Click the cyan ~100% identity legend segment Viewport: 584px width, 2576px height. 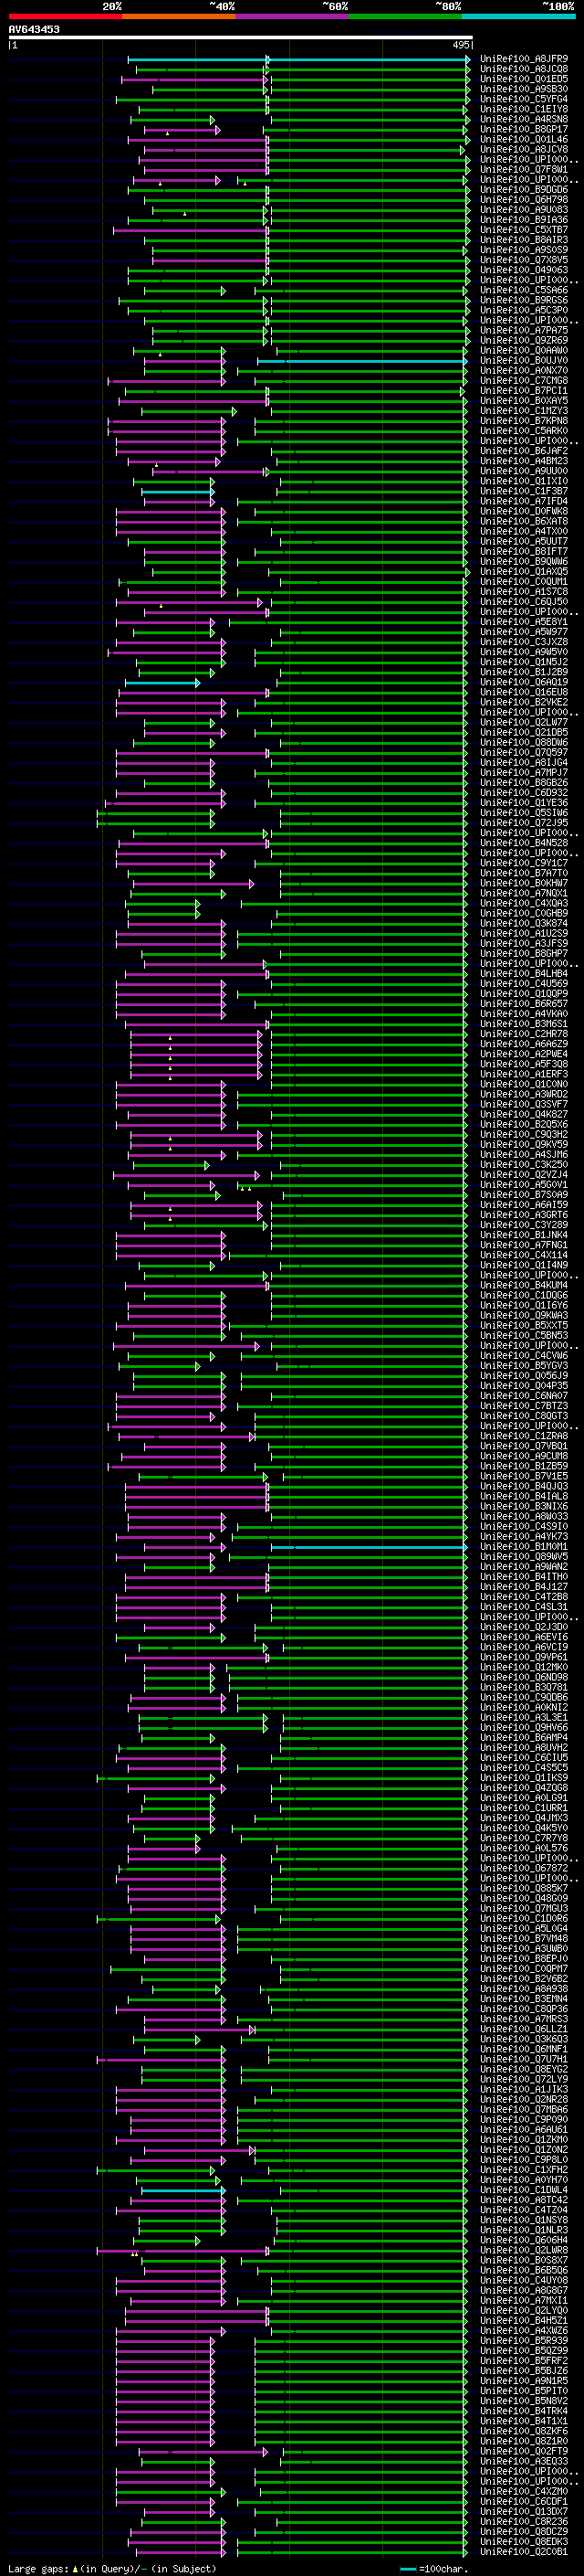tap(518, 16)
